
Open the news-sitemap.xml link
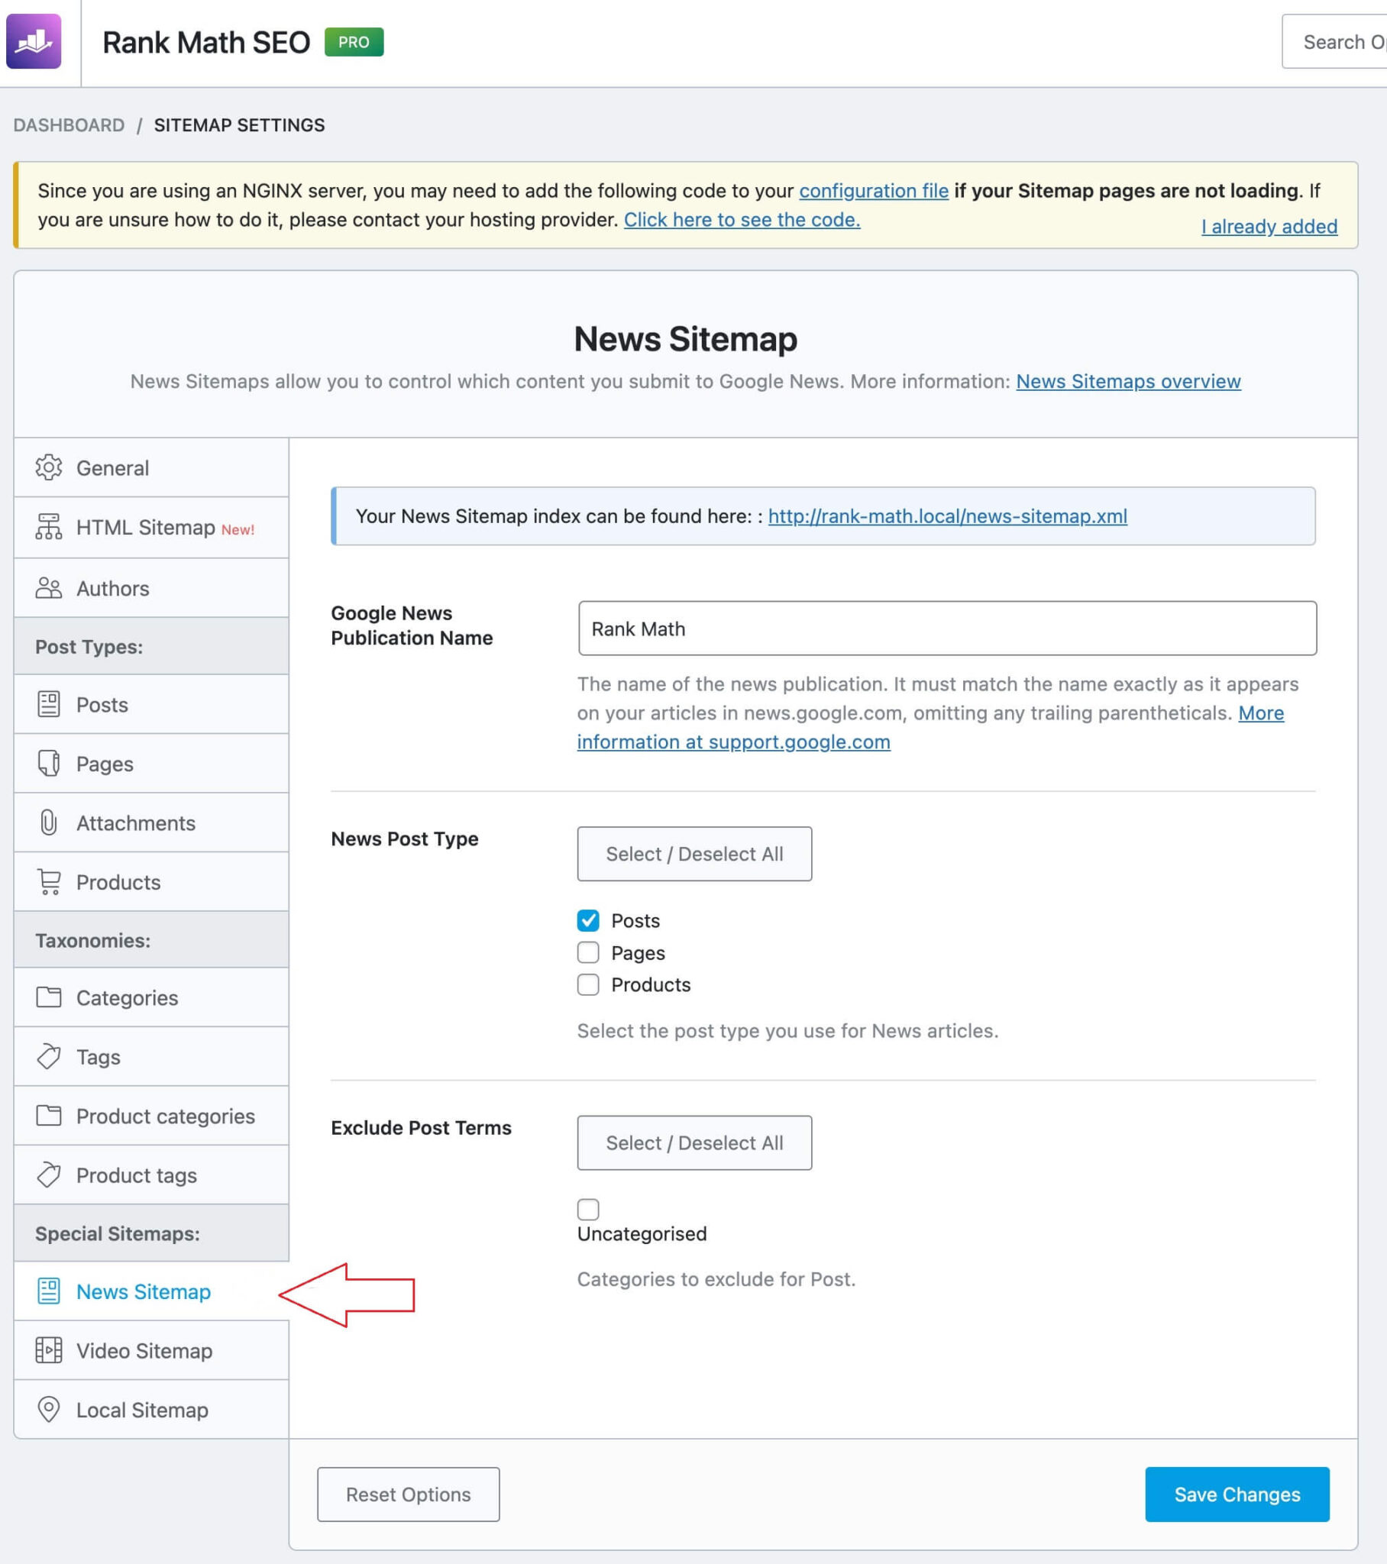pyautogui.click(x=947, y=516)
